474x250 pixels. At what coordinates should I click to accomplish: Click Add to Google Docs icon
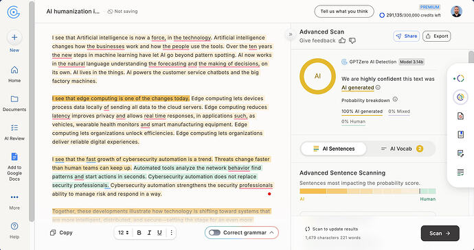pyautogui.click(x=14, y=157)
